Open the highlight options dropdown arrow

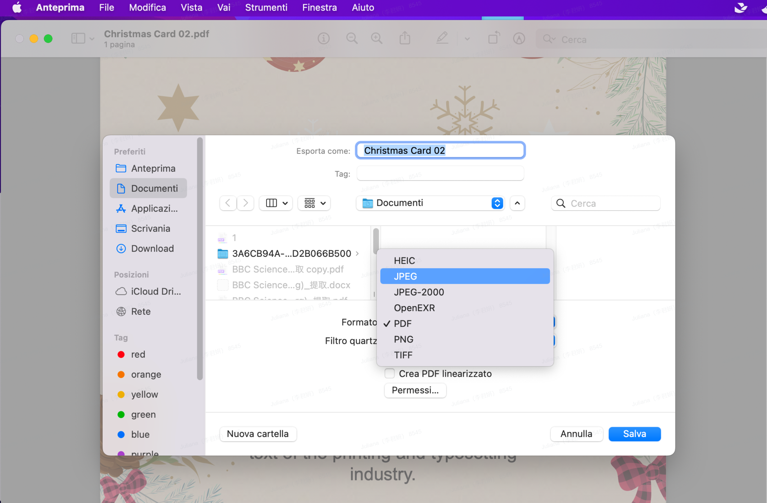[x=467, y=39]
